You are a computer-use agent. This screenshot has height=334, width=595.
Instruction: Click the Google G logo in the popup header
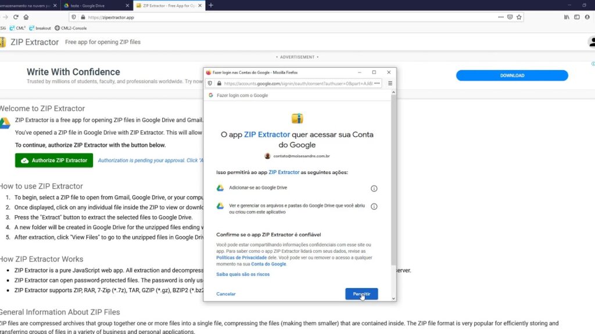[x=210, y=95]
